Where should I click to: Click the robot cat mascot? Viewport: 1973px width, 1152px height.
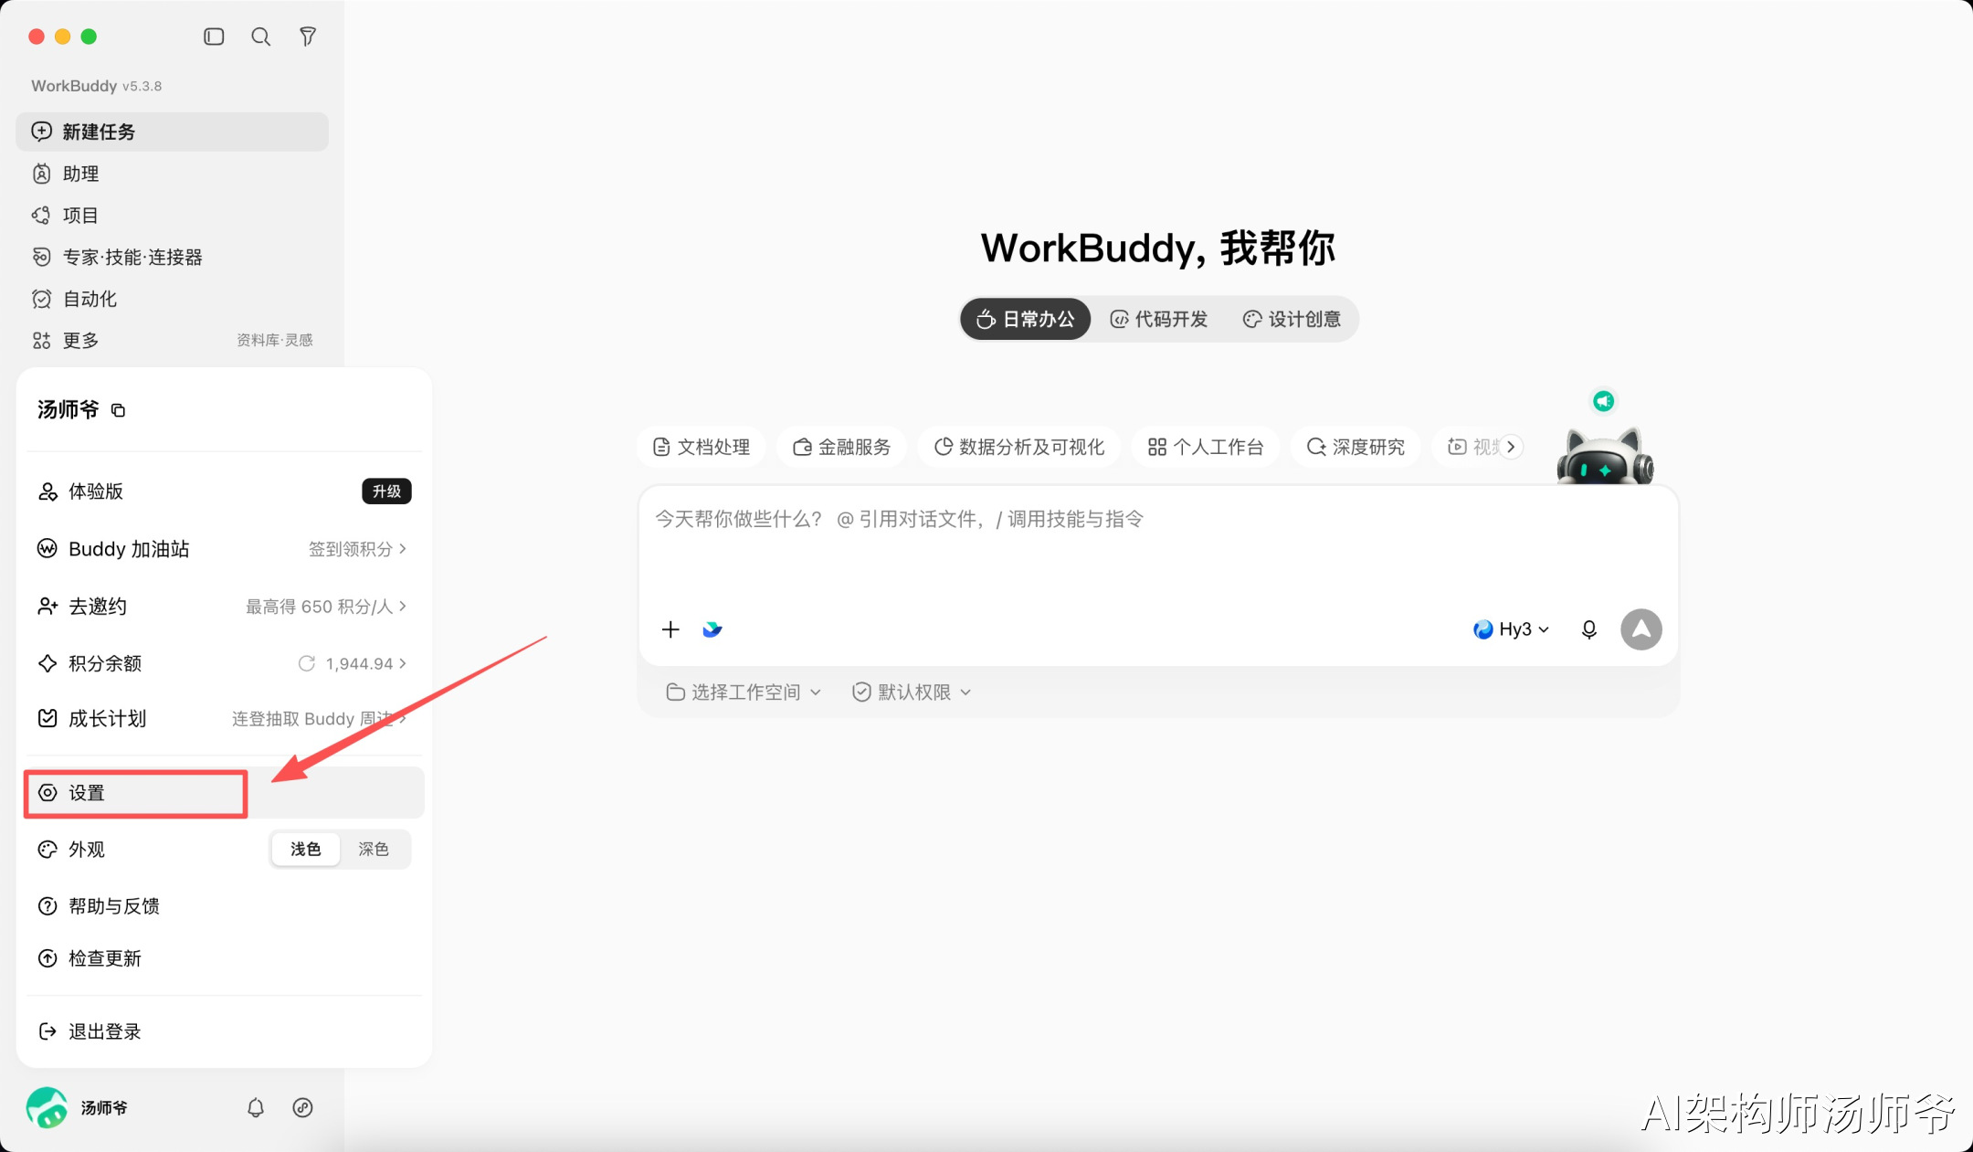[1605, 455]
